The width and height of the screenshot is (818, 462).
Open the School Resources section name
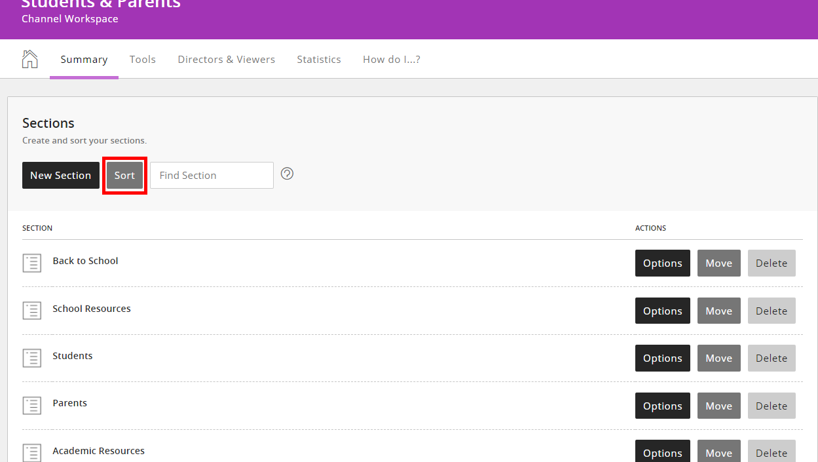[92, 309]
